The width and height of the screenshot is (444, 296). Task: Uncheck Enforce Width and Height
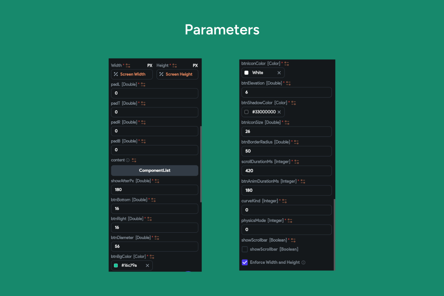pos(245,262)
